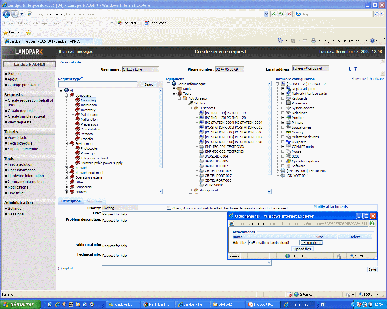Click the Favoris star icon

pos(5,32)
